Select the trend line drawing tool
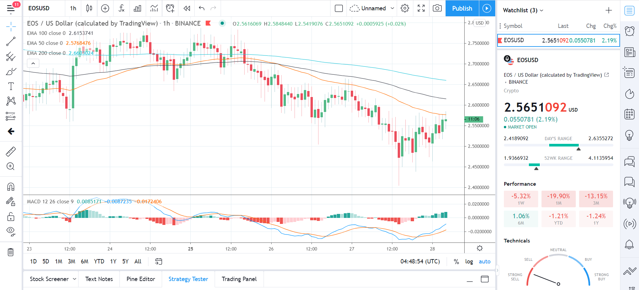 click(11, 42)
